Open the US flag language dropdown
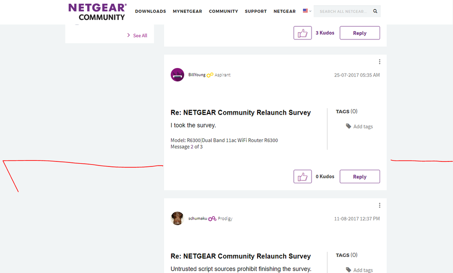 coord(307,11)
